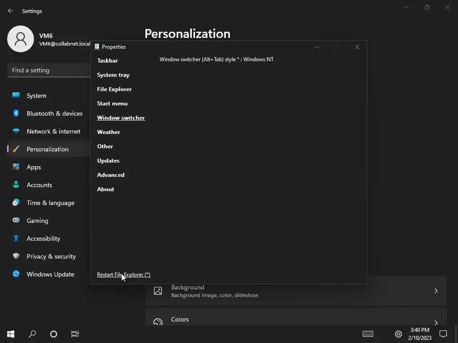Select the Window switcher section
Viewport: 458px width, 343px height.
click(x=121, y=118)
